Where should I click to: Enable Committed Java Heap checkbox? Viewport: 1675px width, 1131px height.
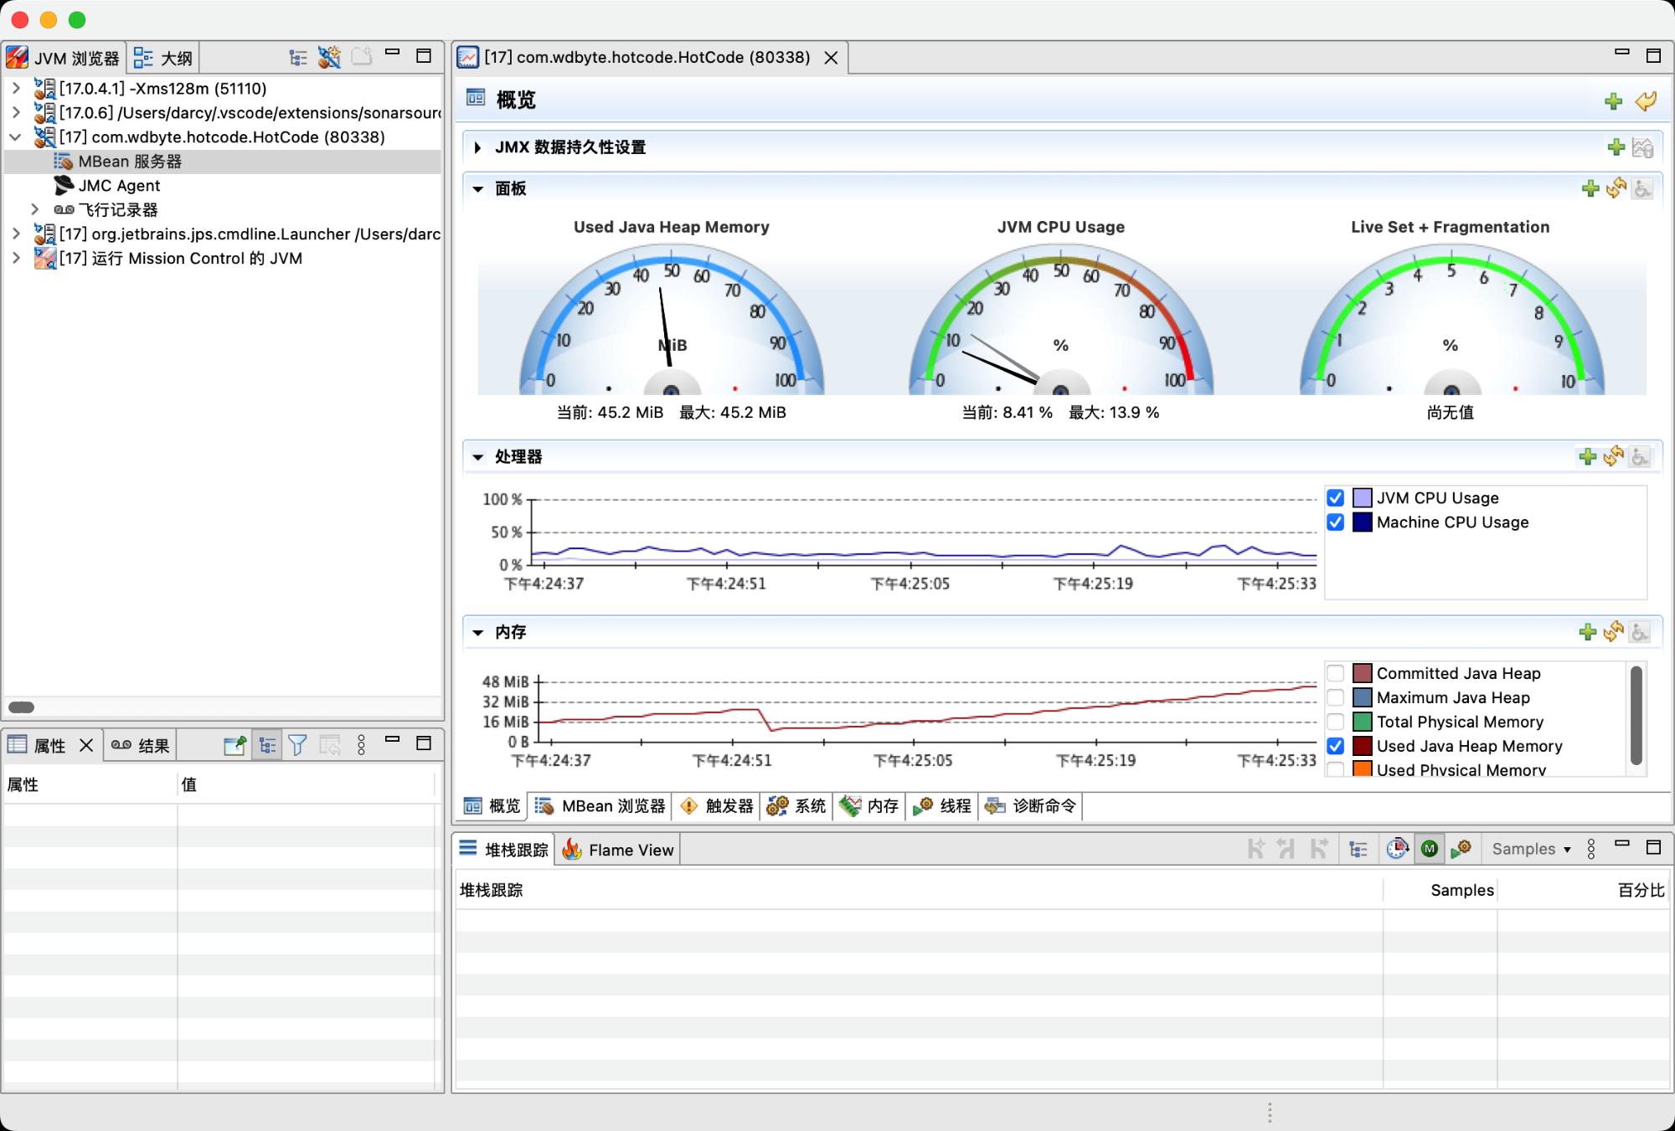pos(1336,673)
